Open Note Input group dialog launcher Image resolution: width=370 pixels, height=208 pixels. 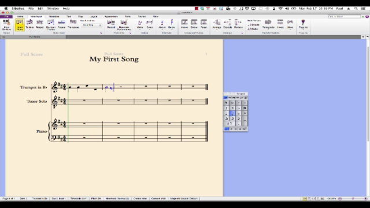(x=101, y=33)
